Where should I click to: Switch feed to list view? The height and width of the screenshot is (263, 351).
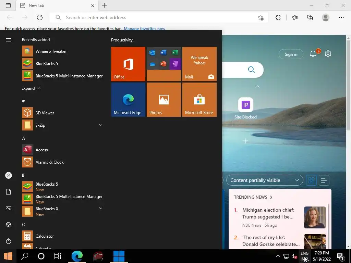pyautogui.click(x=324, y=180)
